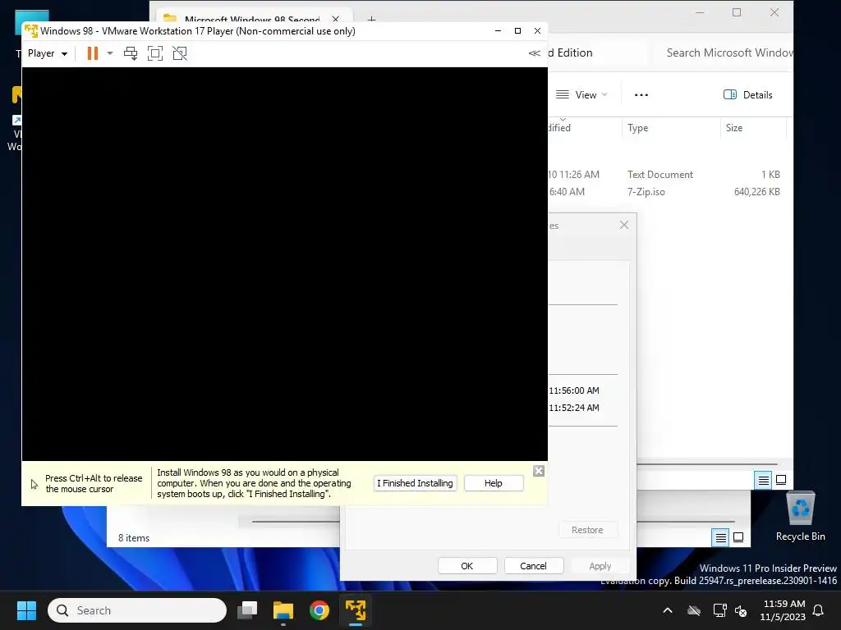Open the Player menu in VMware
This screenshot has width=841, height=630.
point(47,53)
